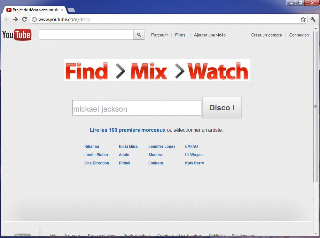Click the YouTube logo

click(17, 35)
